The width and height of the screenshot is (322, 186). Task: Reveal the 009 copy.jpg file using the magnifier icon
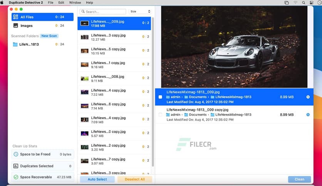[308, 115]
